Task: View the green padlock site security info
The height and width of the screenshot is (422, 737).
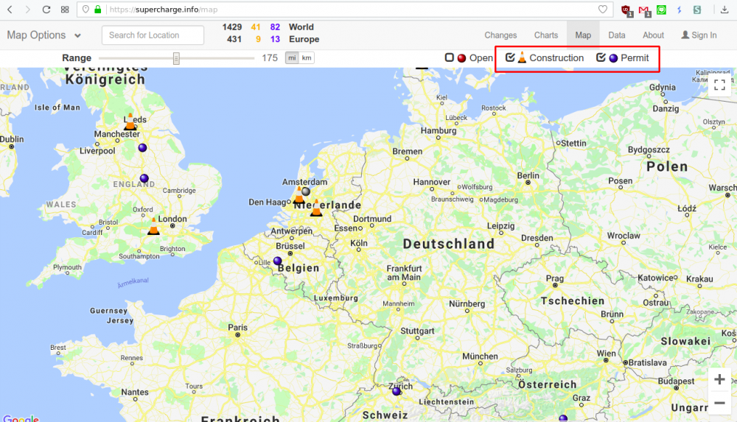Action: (98, 10)
